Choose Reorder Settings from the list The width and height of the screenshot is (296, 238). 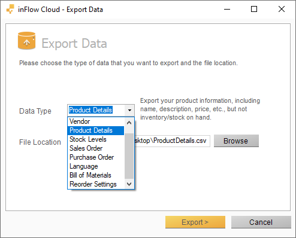(96, 184)
